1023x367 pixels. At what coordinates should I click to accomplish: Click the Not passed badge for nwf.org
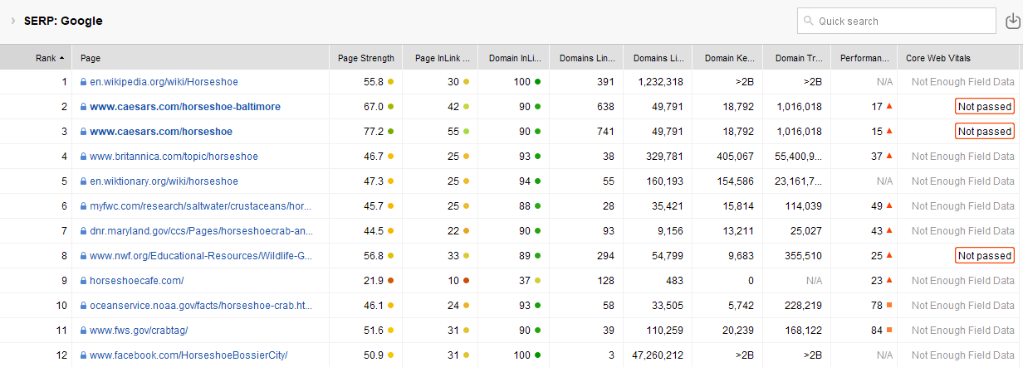[x=984, y=256]
